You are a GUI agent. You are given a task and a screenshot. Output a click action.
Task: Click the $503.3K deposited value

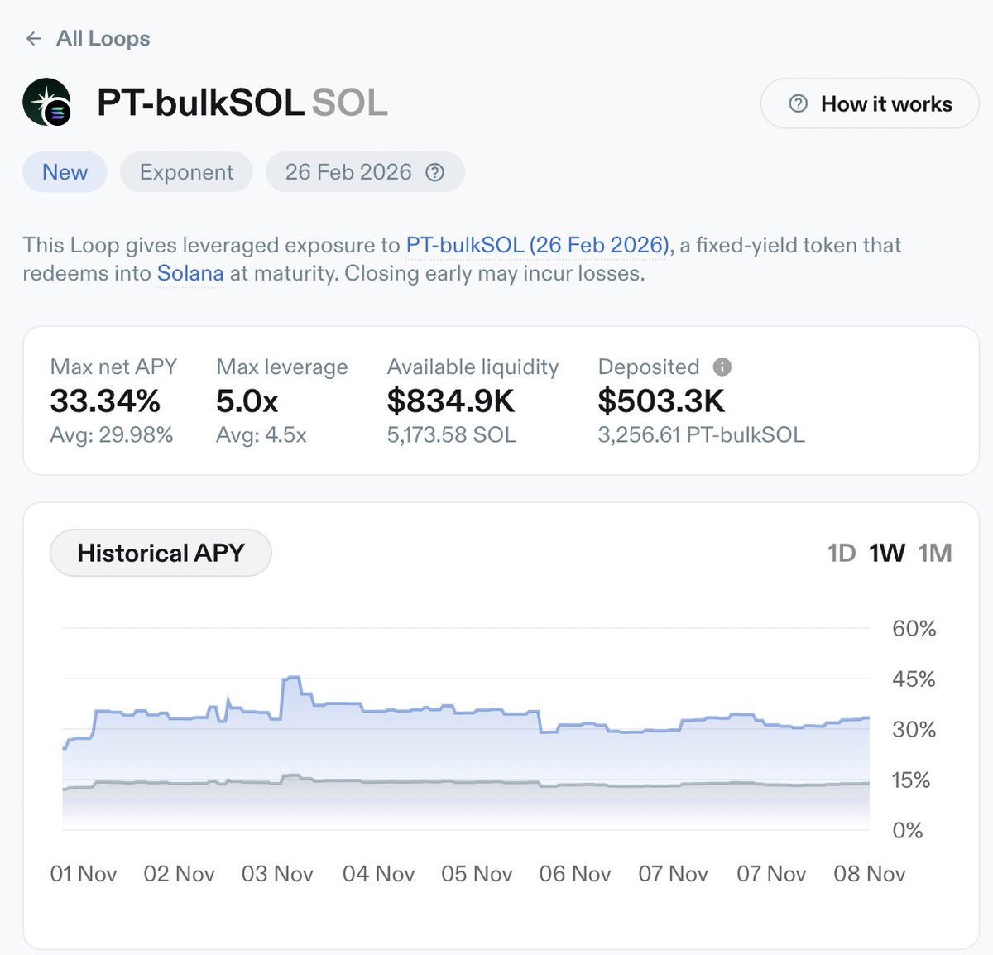tap(661, 401)
